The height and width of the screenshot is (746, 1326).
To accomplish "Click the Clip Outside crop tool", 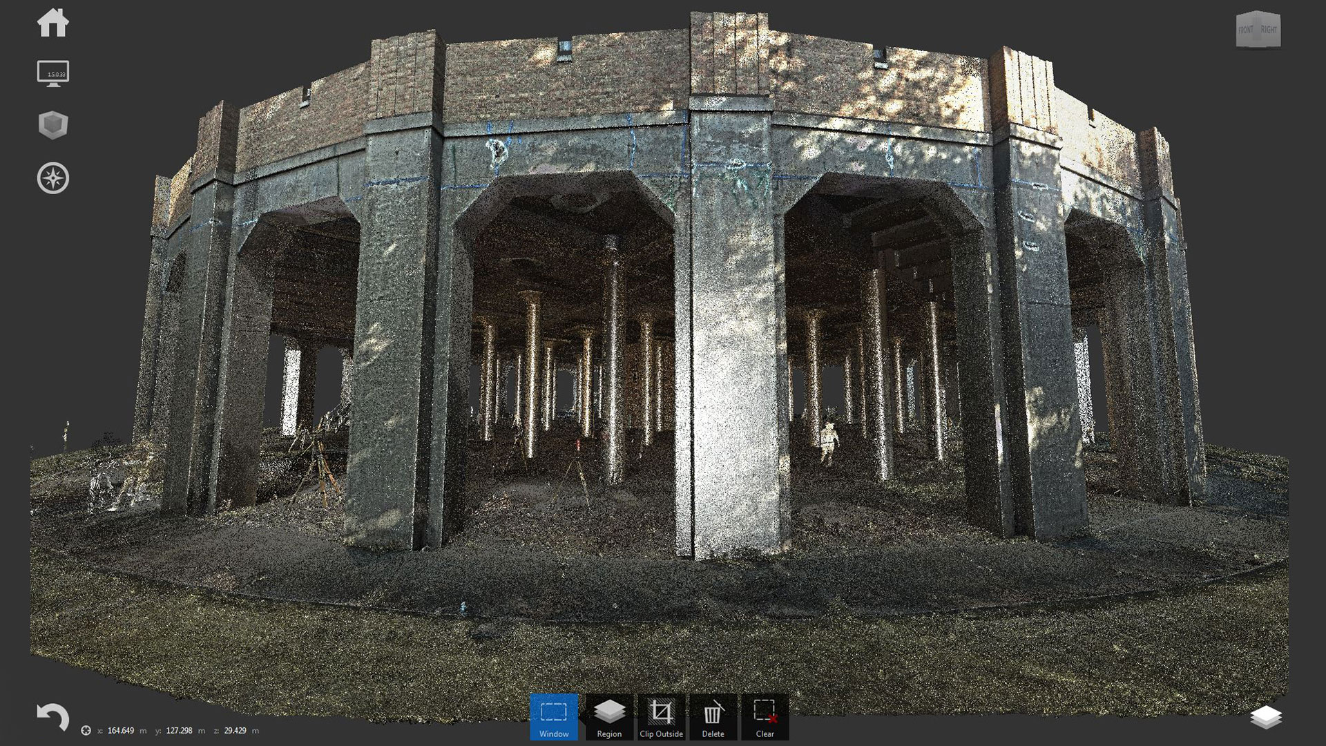I will [661, 717].
